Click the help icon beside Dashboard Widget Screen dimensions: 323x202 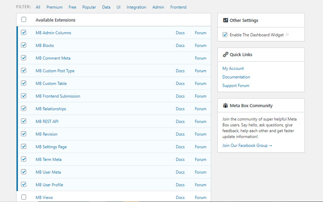click(x=287, y=35)
